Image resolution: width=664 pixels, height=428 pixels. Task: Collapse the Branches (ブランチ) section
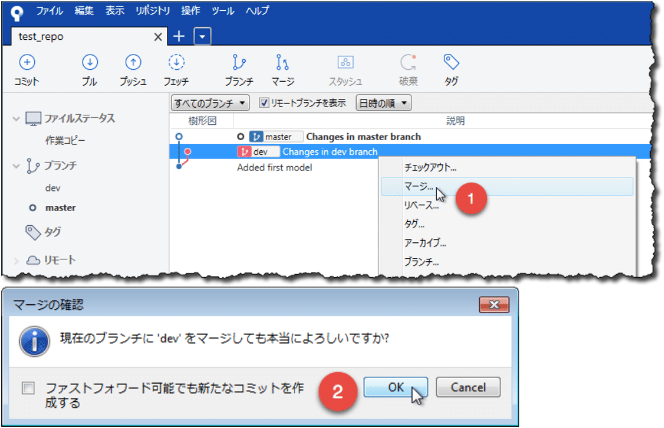tap(16, 165)
